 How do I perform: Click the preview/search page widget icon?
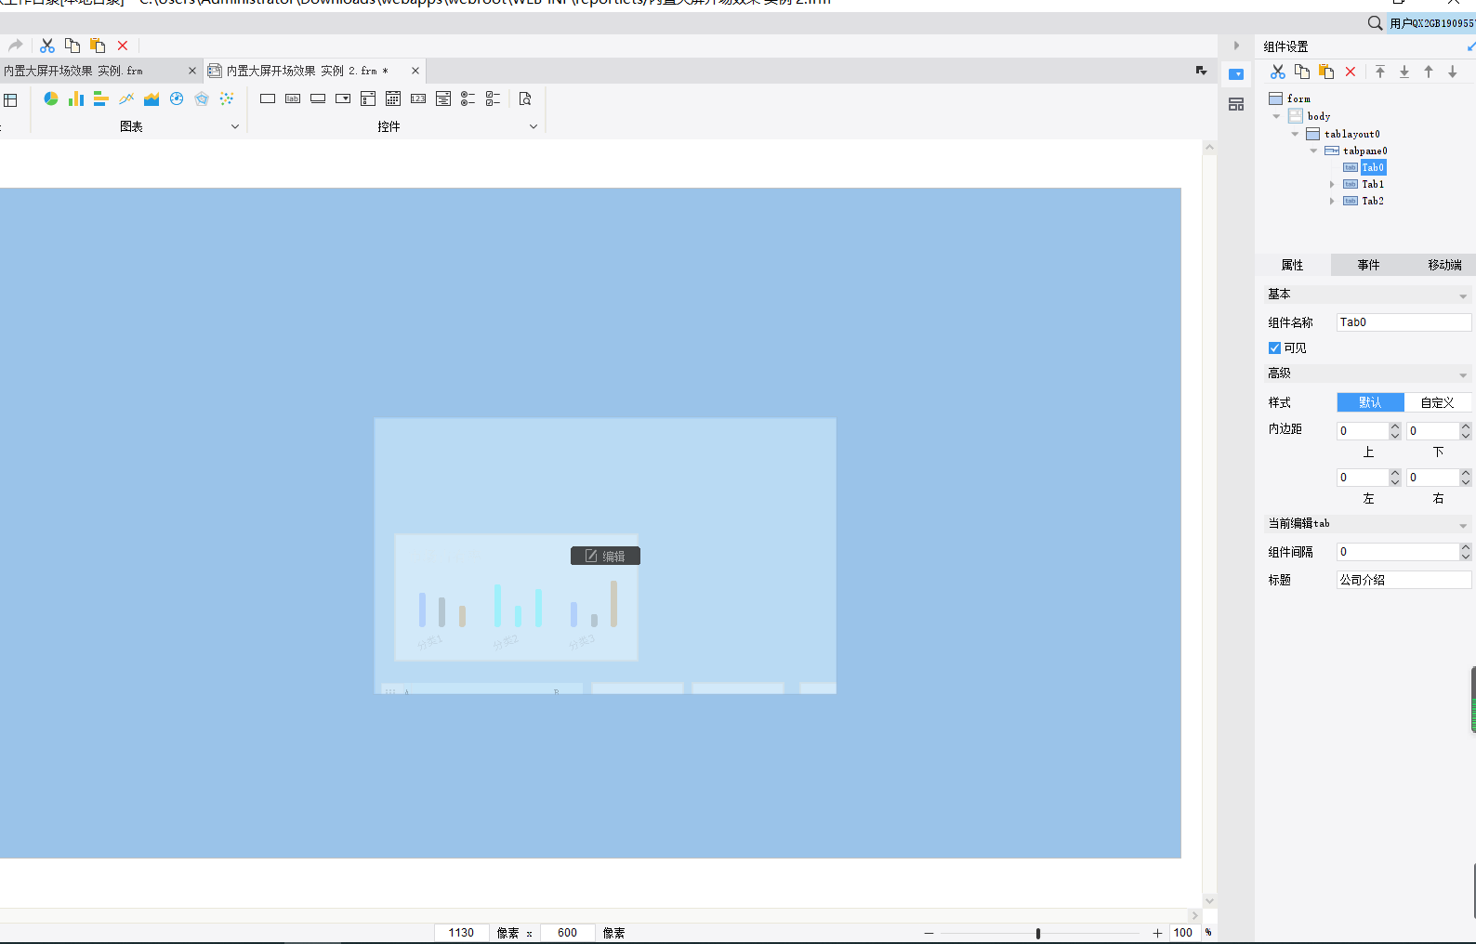pyautogui.click(x=525, y=98)
